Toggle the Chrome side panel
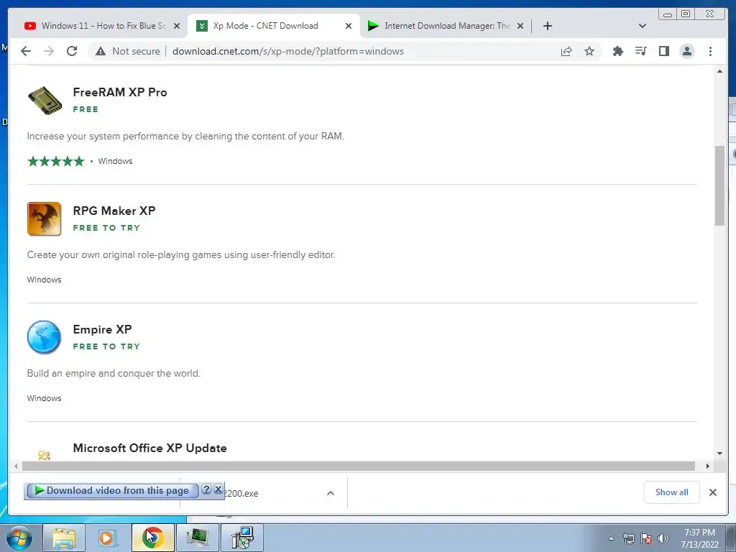This screenshot has width=736, height=552. 663,51
